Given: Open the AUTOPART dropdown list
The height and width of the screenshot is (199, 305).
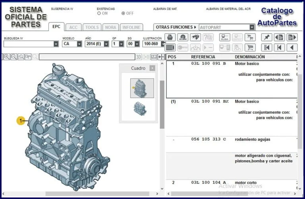Looking at the screenshot, I should pos(252,27).
